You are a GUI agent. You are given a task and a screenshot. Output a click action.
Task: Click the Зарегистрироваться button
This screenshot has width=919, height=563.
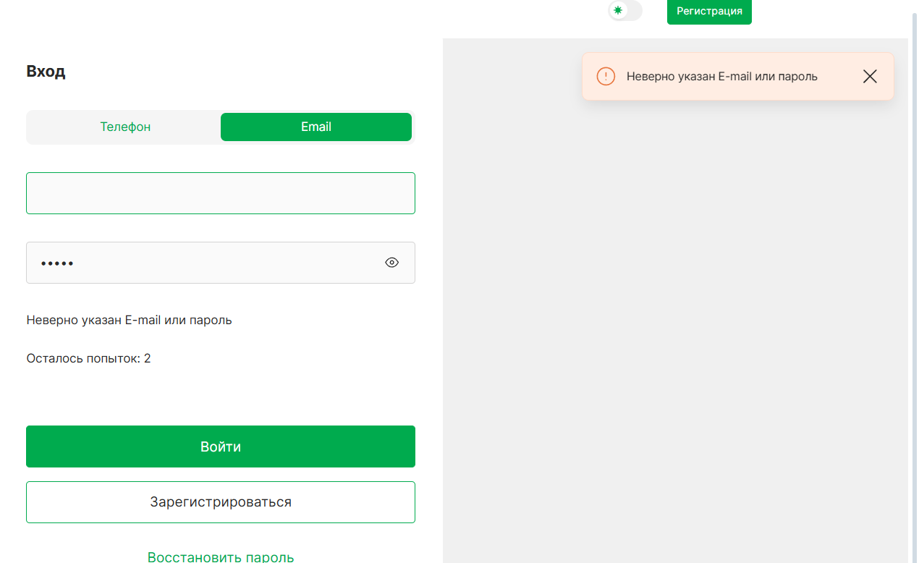tap(221, 502)
